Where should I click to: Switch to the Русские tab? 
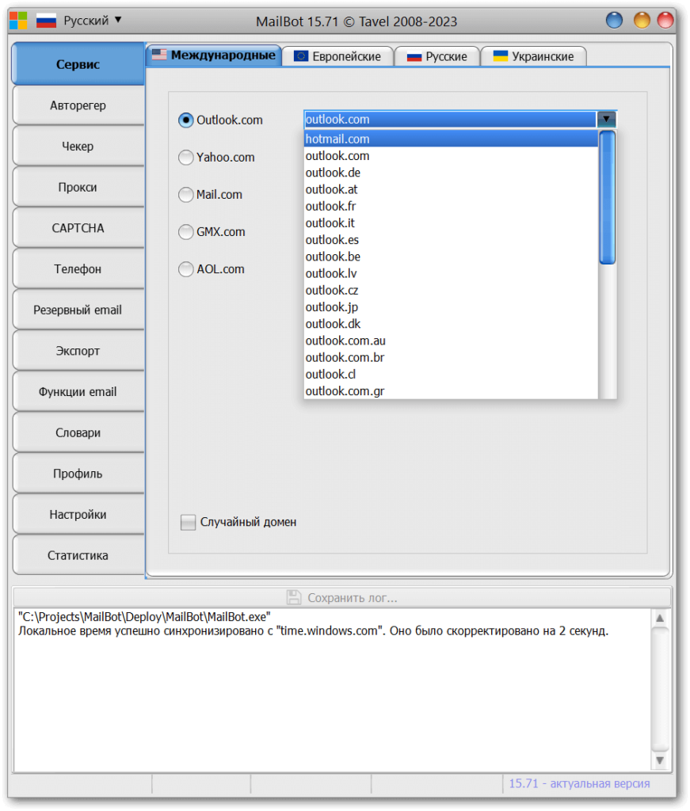click(437, 56)
